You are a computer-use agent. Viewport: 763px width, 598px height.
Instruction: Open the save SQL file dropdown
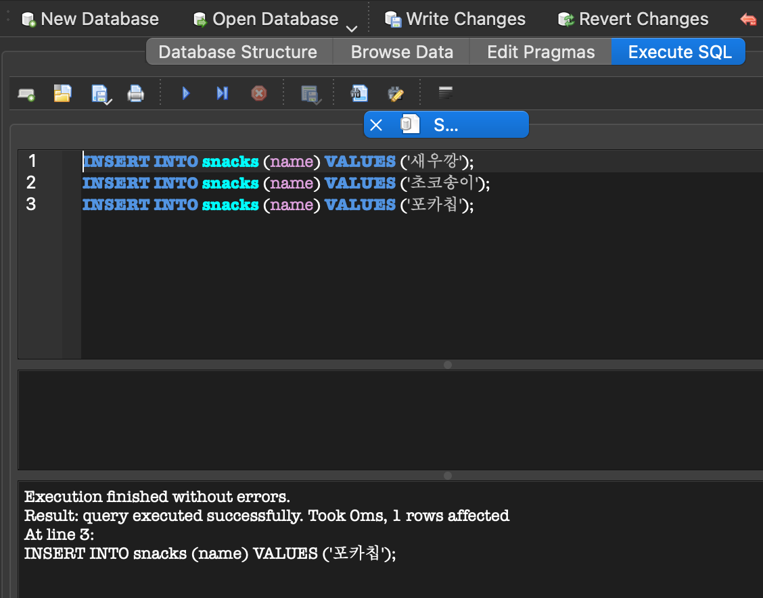102,95
